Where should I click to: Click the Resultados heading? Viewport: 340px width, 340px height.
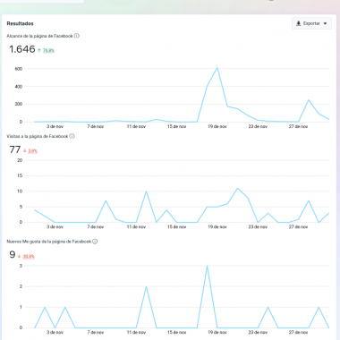(x=20, y=23)
